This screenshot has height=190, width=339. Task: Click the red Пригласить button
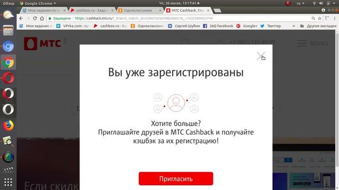tap(176, 178)
